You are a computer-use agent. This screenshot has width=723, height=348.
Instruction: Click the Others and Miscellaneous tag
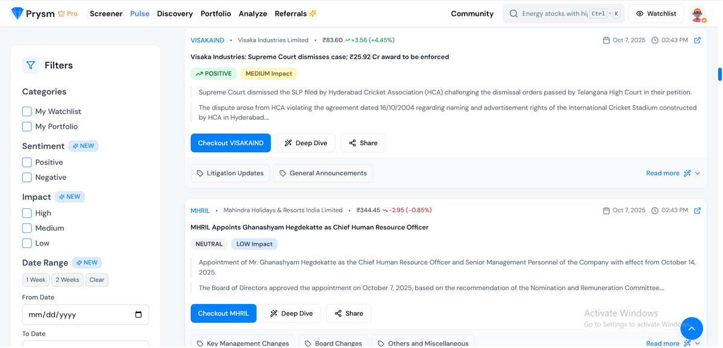423,343
